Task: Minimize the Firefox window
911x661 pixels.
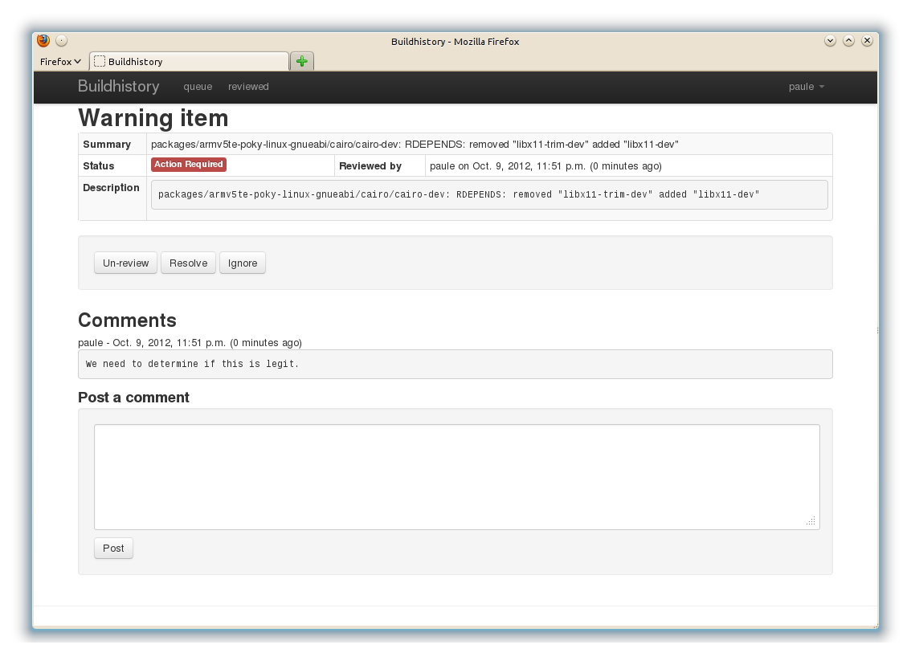Action: coord(830,41)
